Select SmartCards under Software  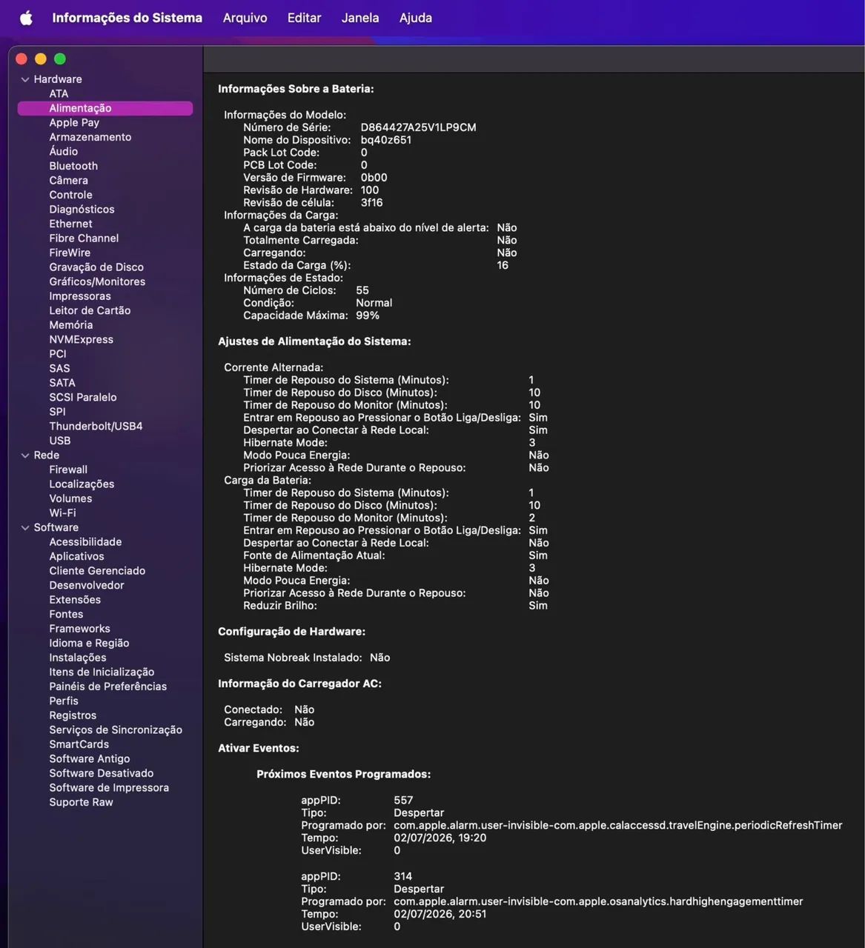coord(79,744)
